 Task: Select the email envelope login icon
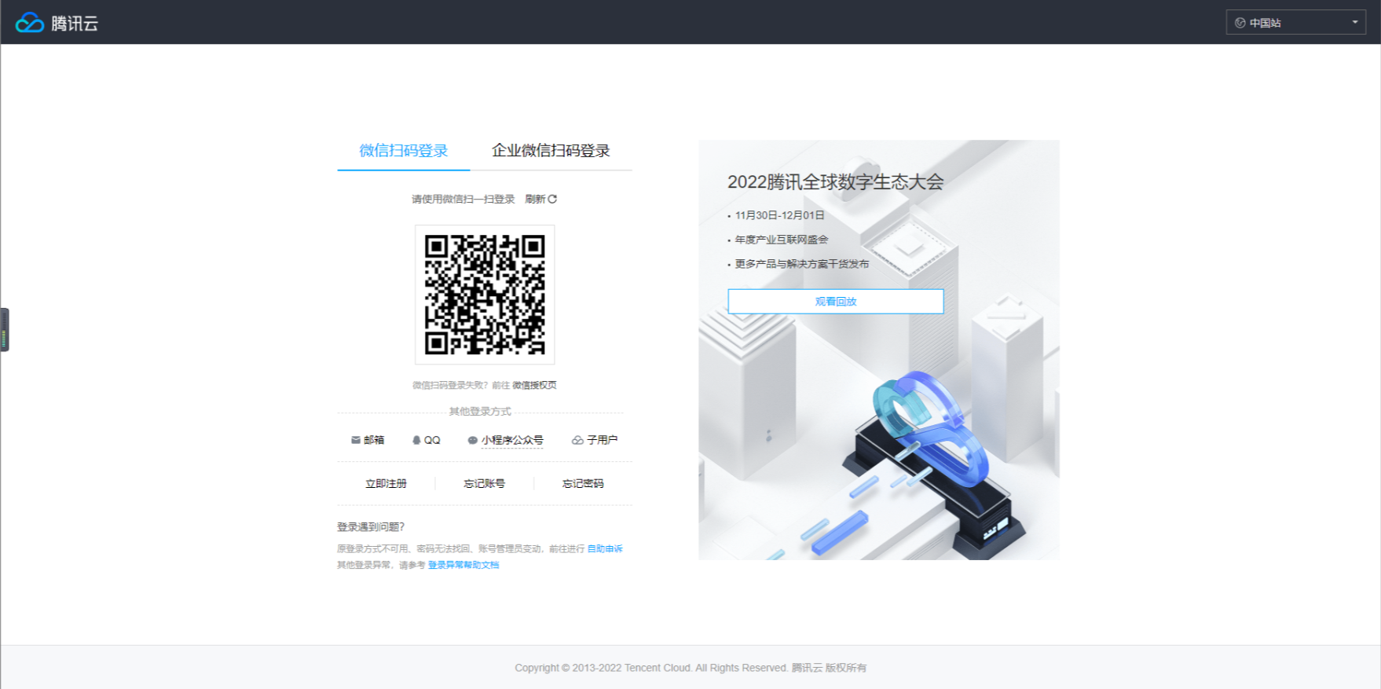coord(355,440)
